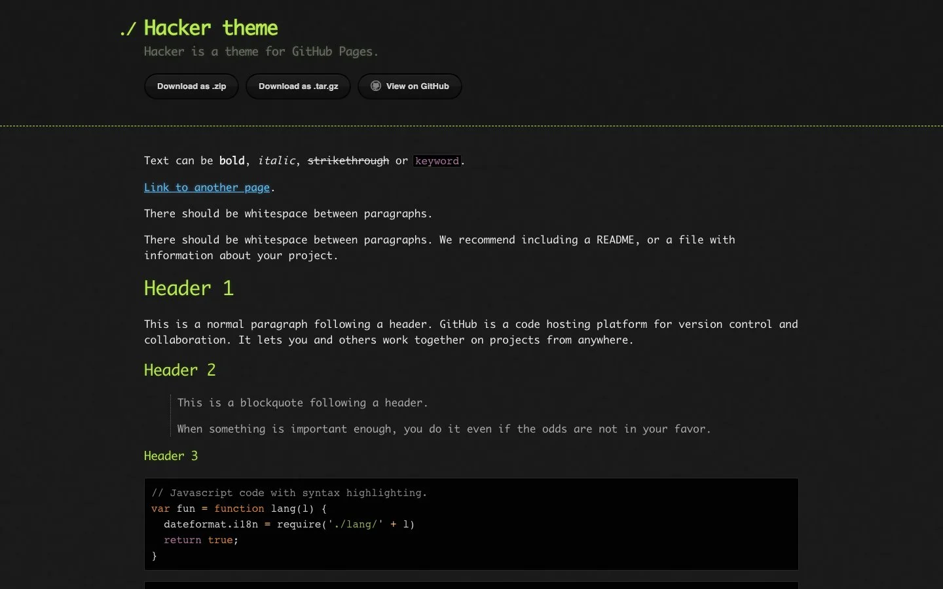
Task: Click the Download as .zip button
Action: click(x=191, y=86)
